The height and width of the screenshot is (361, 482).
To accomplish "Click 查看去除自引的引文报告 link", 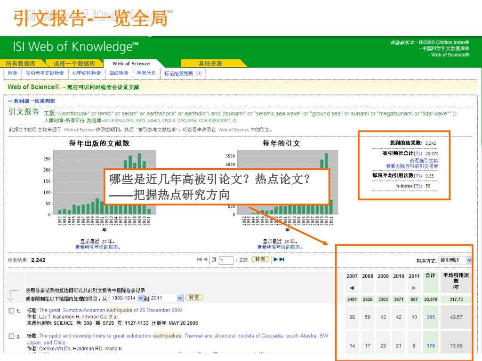I will point(412,166).
